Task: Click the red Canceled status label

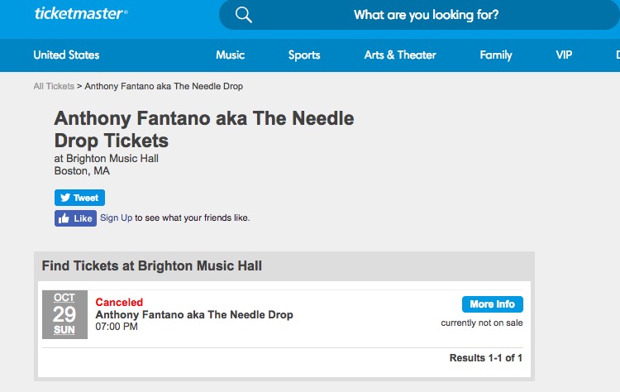Action: point(119,302)
